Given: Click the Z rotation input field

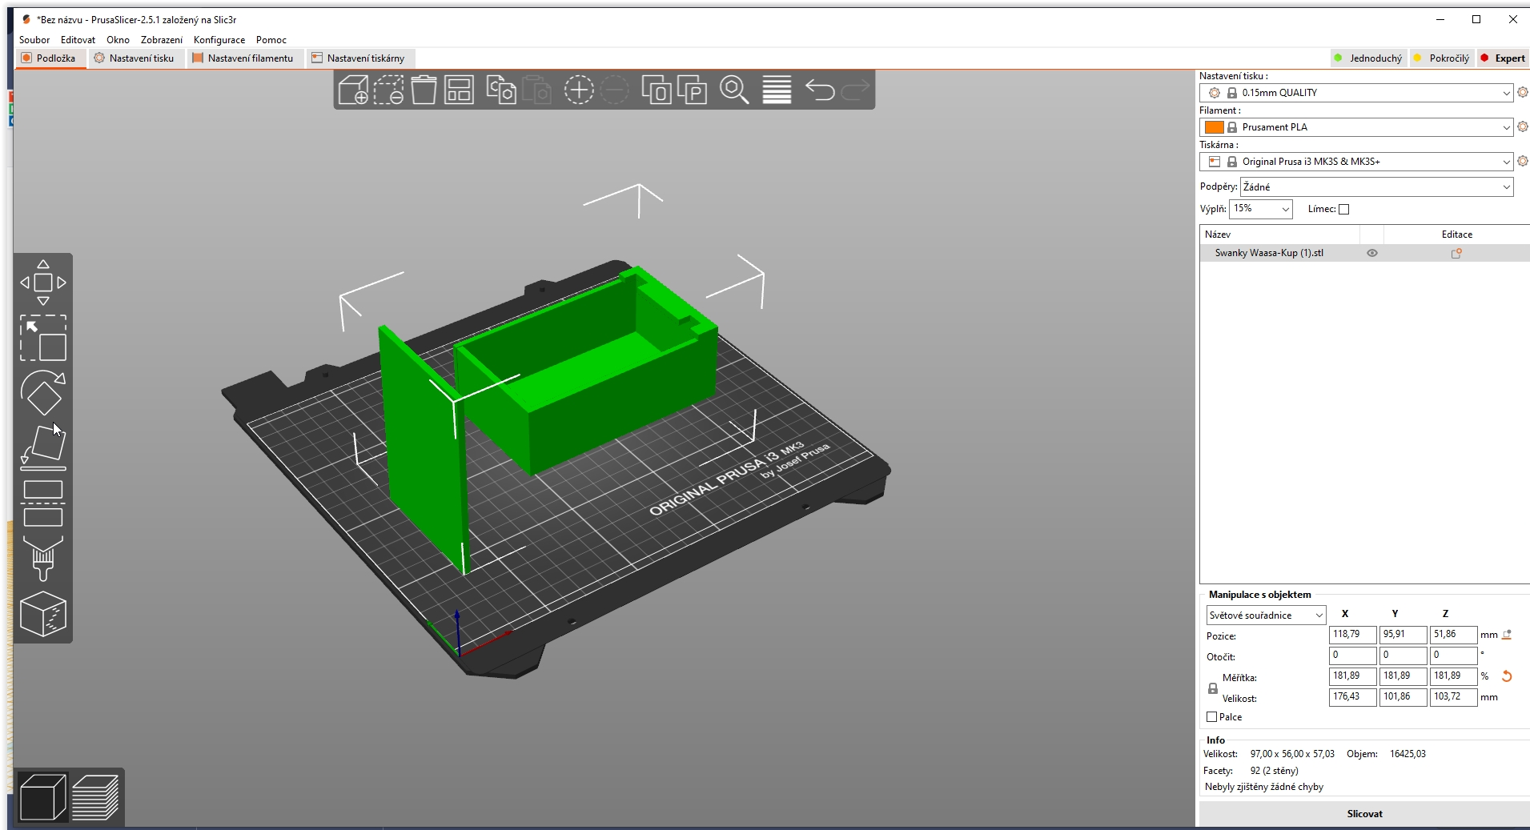Looking at the screenshot, I should 1453,656.
